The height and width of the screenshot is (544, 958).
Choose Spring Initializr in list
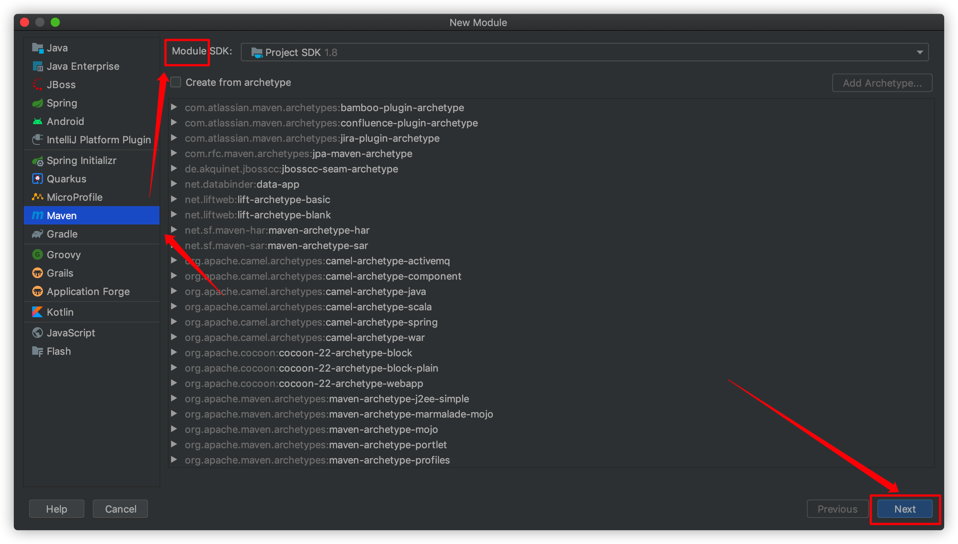point(81,161)
